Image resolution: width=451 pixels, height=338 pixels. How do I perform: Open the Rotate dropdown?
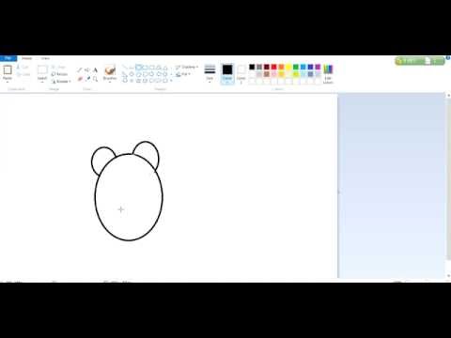[x=61, y=82]
